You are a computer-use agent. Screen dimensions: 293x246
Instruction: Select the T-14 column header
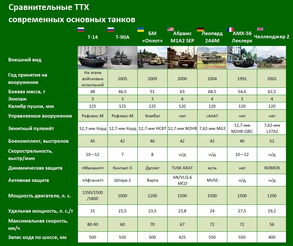pos(93,37)
